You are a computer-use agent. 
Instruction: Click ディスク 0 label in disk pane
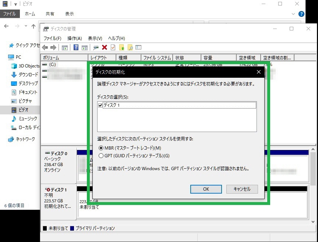coord(59,154)
